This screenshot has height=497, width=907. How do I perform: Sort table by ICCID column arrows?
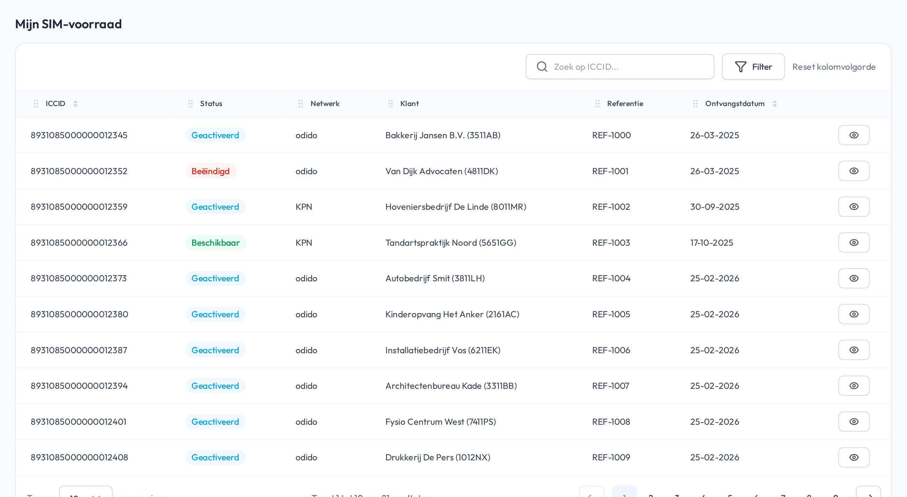click(x=75, y=103)
